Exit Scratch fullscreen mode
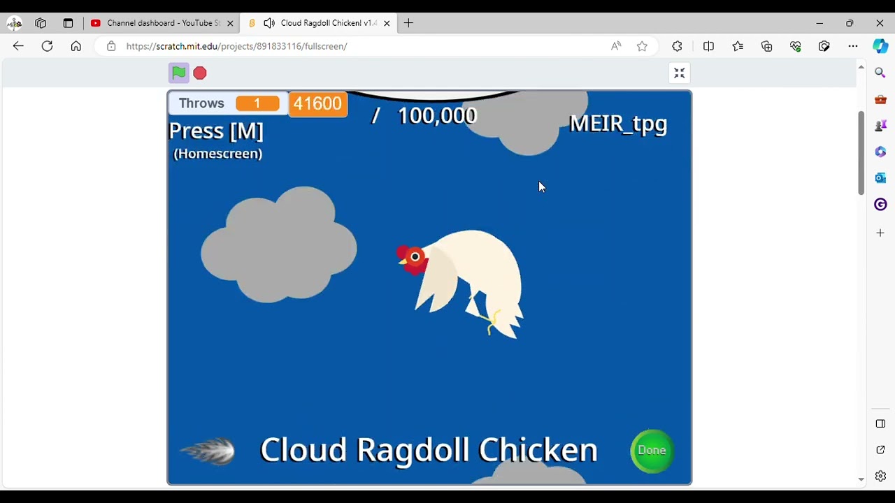Screen dimensions: 895x503 pyautogui.click(x=679, y=73)
